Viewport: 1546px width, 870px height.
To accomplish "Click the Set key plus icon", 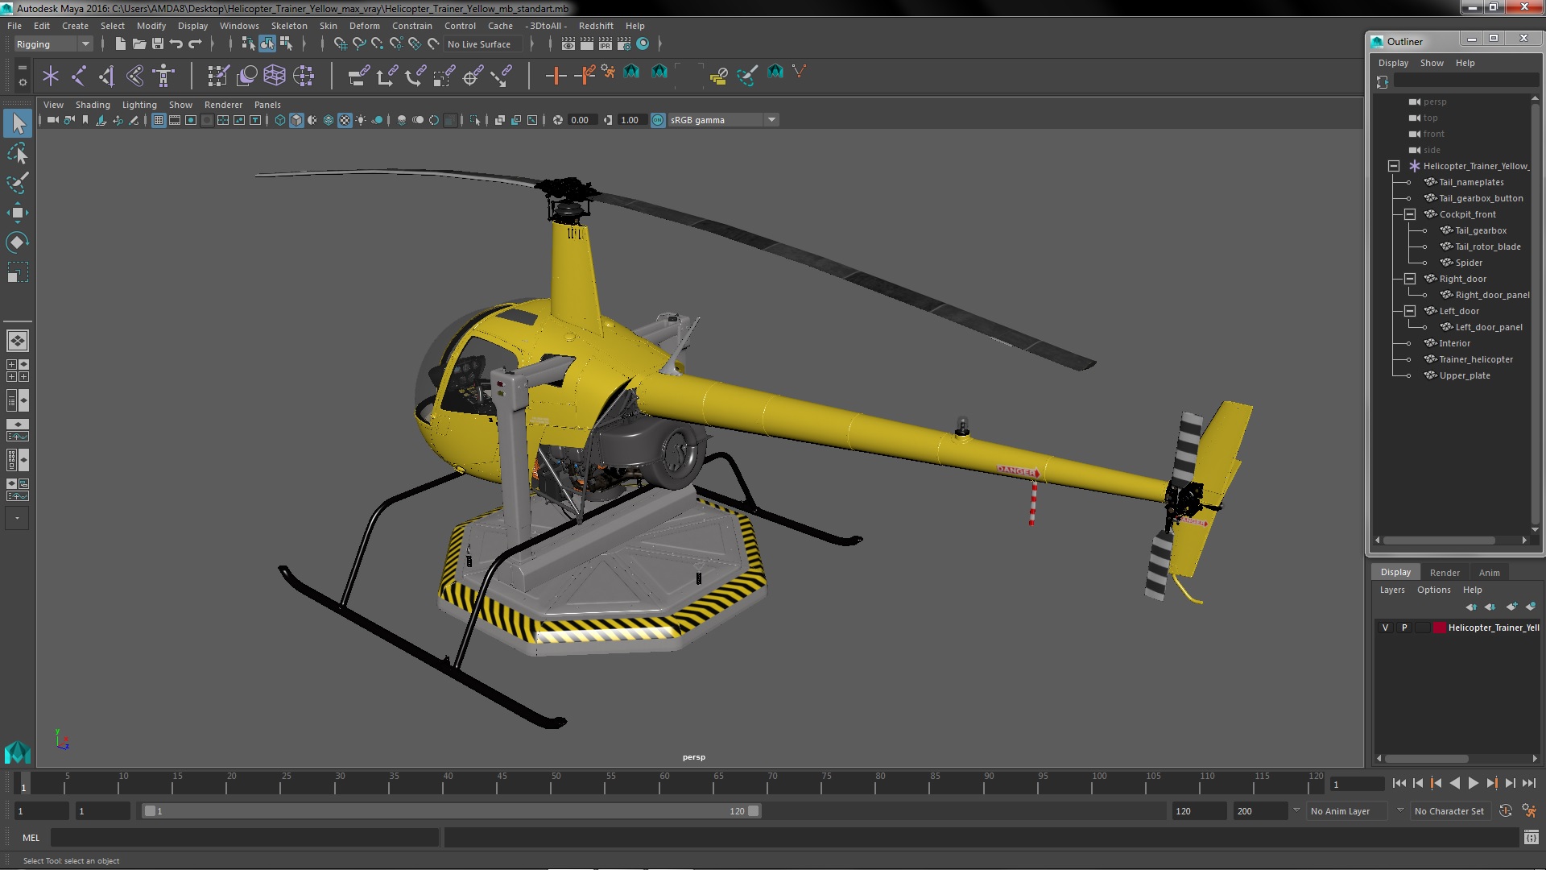I will pos(555,76).
